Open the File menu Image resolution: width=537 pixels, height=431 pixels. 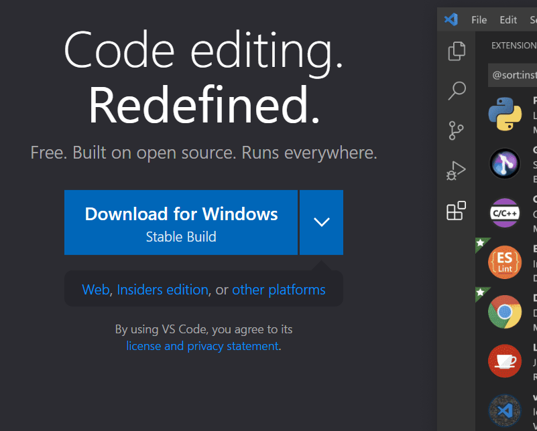(479, 20)
